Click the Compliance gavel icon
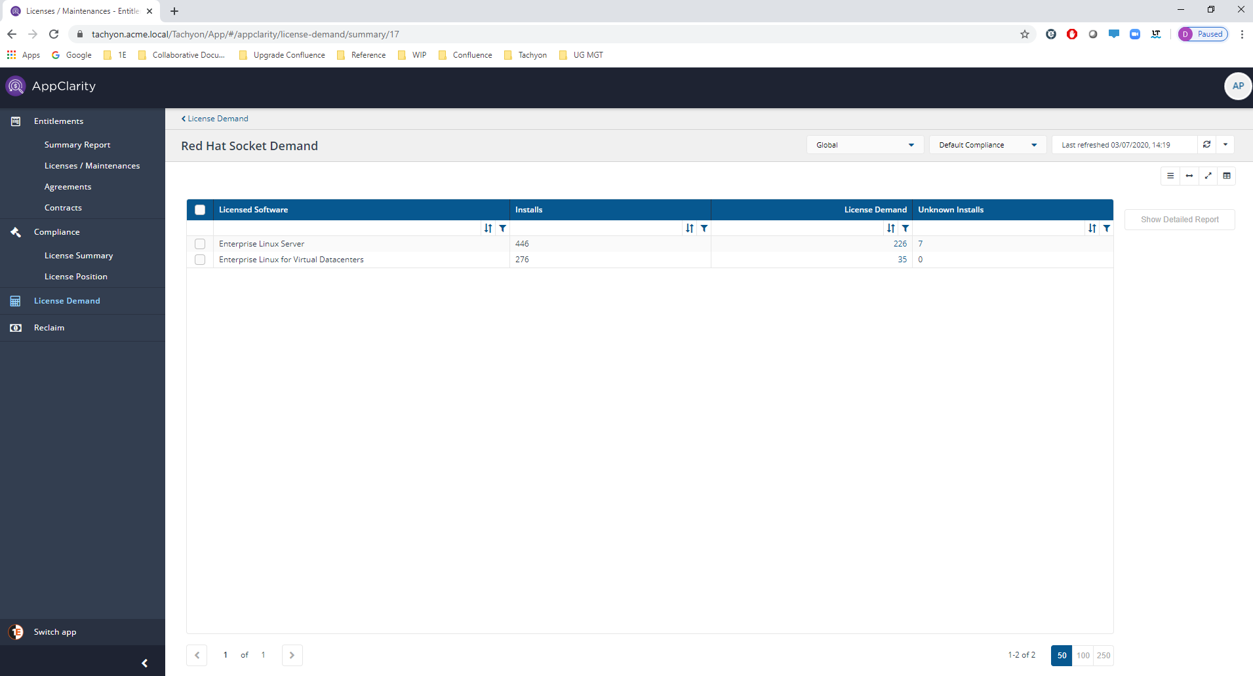Viewport: 1253px width, 676px height. point(16,232)
